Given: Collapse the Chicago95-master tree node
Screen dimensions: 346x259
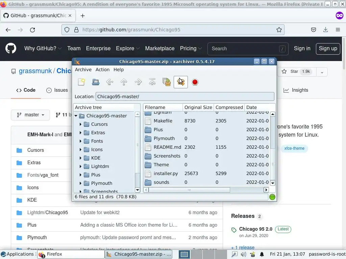Looking at the screenshot, I should click(76, 116).
